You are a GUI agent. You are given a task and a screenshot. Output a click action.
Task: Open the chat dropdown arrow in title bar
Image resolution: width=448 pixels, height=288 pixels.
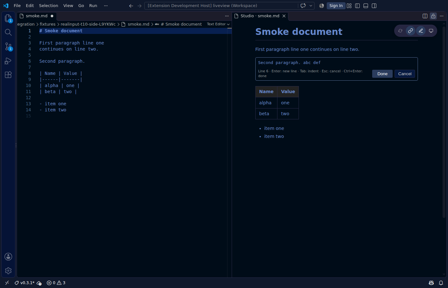(x=311, y=6)
